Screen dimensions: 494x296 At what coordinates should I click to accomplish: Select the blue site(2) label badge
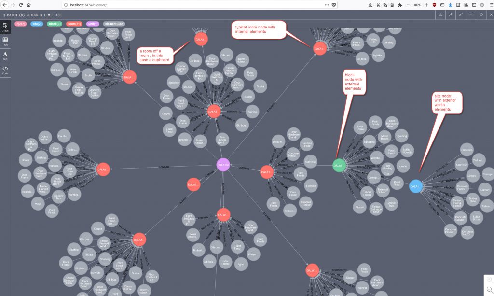37,24
